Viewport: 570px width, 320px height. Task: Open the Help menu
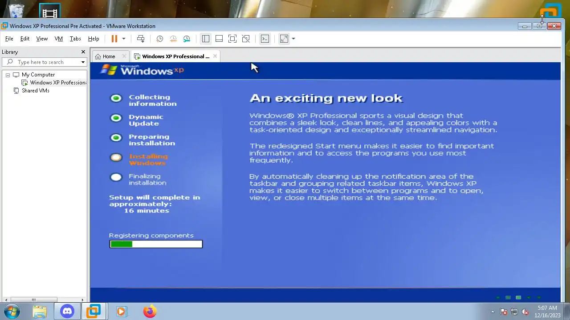pyautogui.click(x=94, y=39)
